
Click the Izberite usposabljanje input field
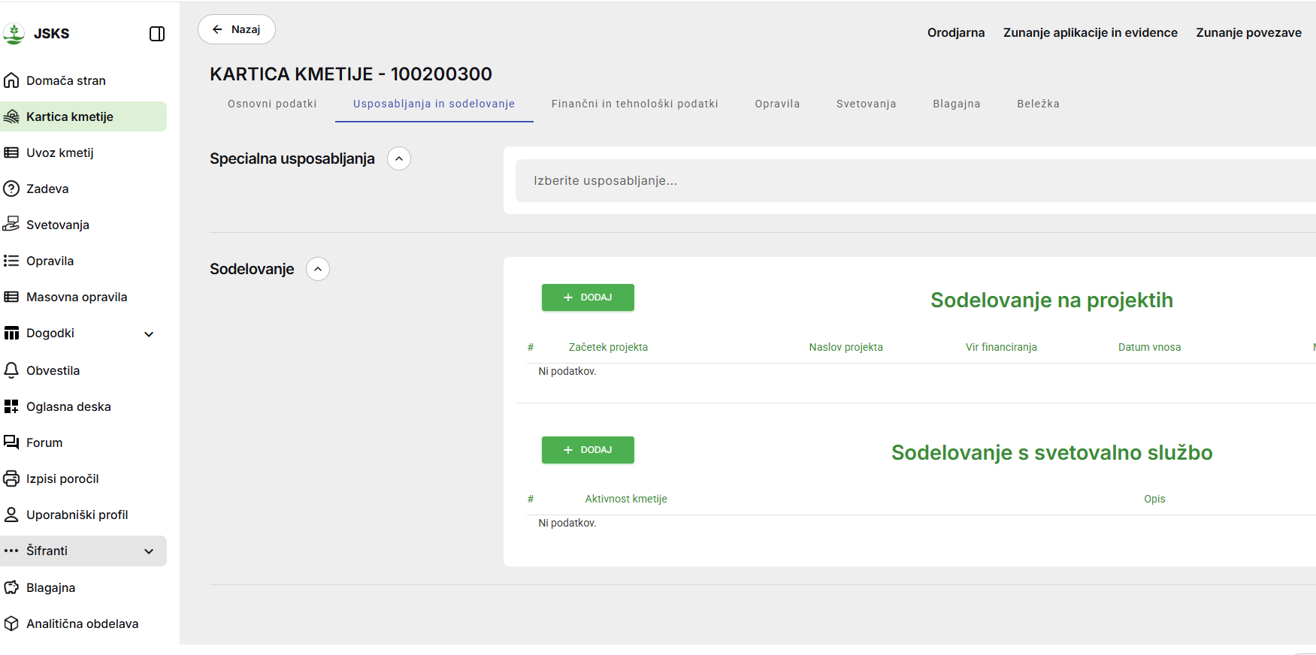[902, 181]
